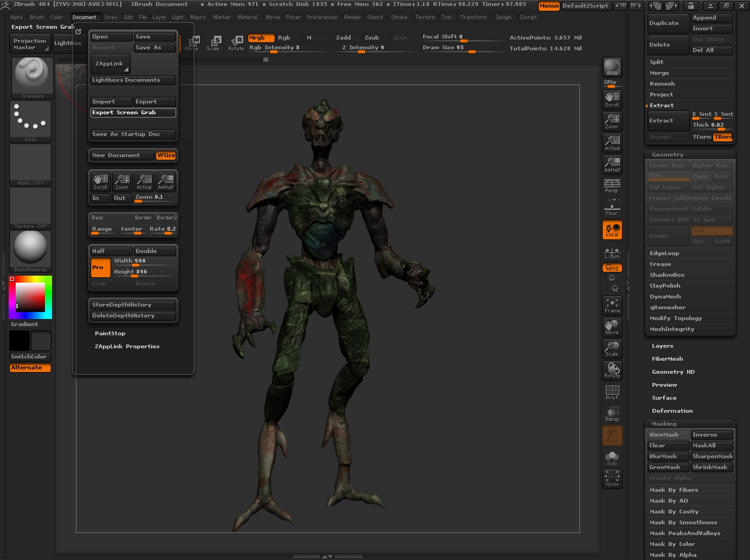This screenshot has width=750, height=560.
Task: Toggle the XYZ rotation mode button
Action: [612, 268]
